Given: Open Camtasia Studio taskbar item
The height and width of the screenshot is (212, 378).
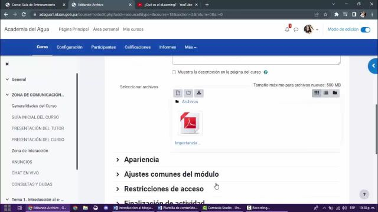Looking at the screenshot, I should point(222,208).
